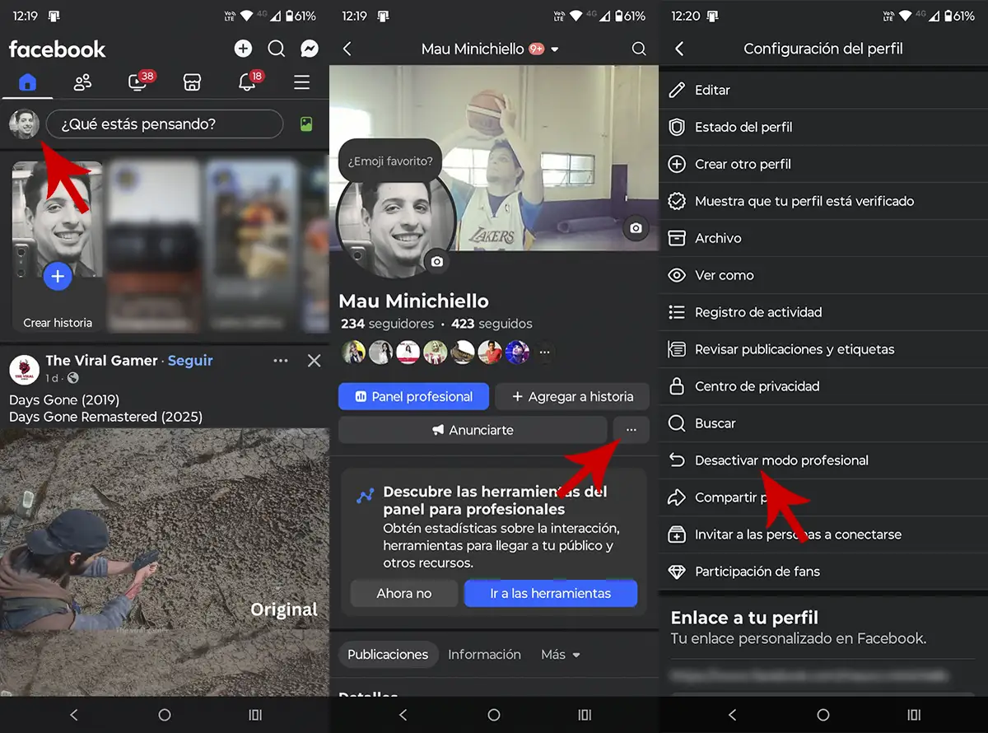Open Registro de actividad

(x=757, y=312)
